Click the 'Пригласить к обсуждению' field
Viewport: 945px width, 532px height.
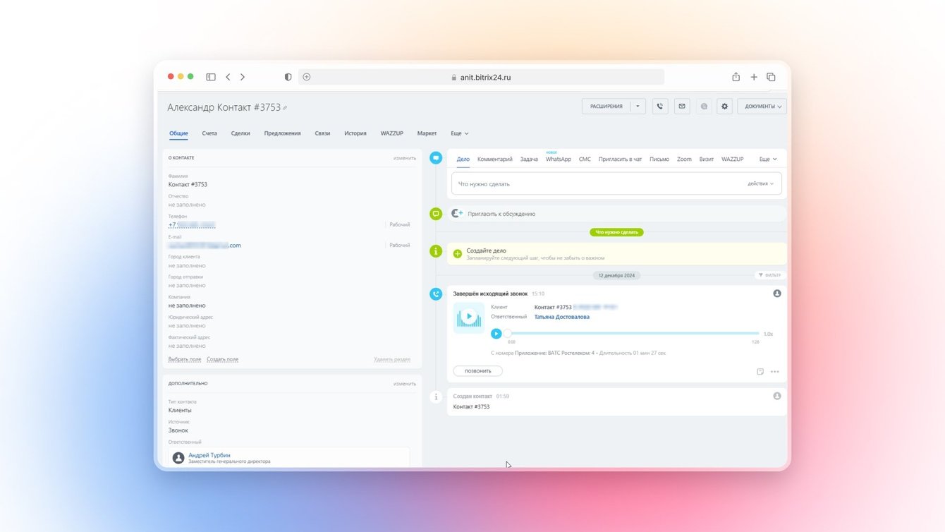616,213
